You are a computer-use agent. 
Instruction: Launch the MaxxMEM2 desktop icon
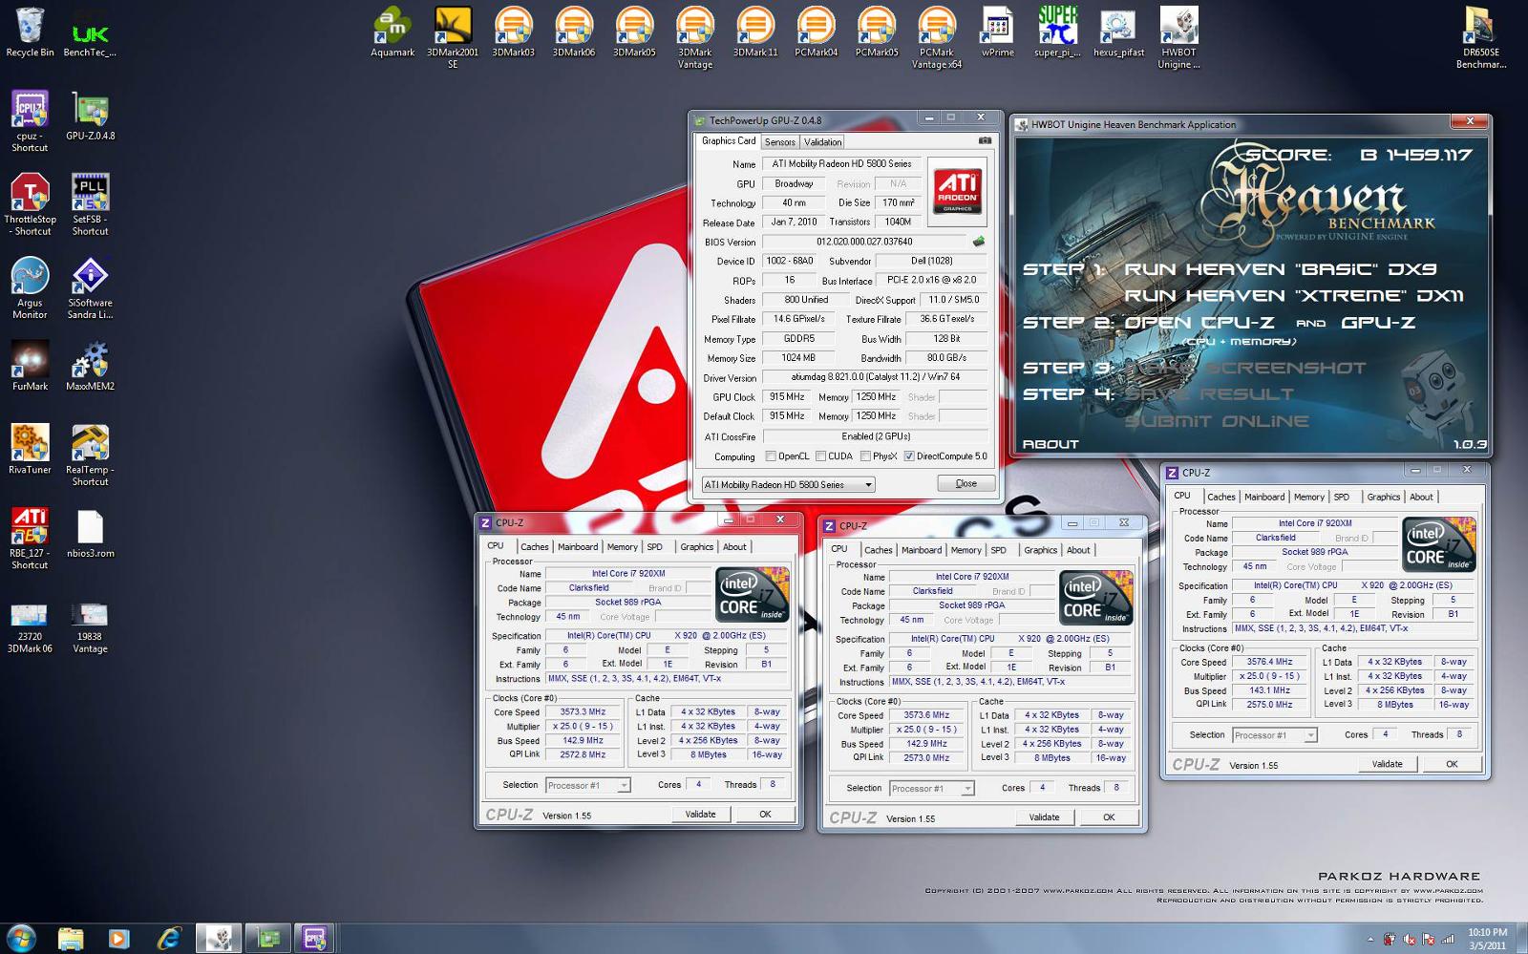click(90, 366)
